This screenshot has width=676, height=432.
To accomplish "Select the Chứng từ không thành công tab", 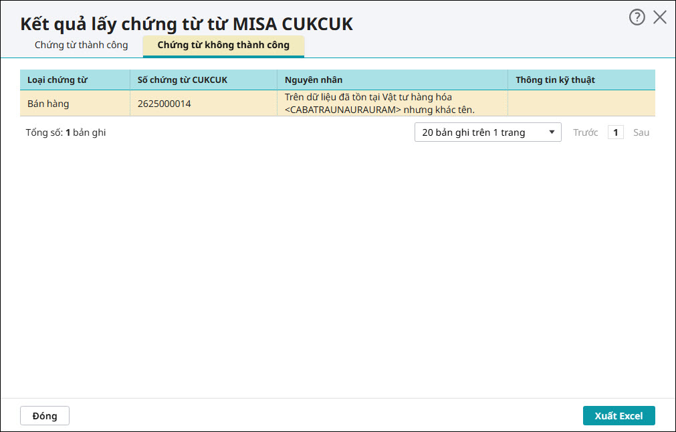I will click(223, 45).
